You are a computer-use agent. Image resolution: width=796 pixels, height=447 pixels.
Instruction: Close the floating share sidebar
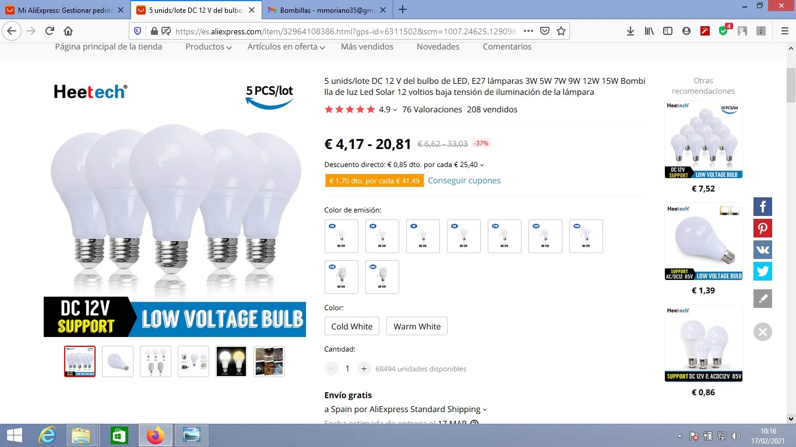click(x=763, y=332)
